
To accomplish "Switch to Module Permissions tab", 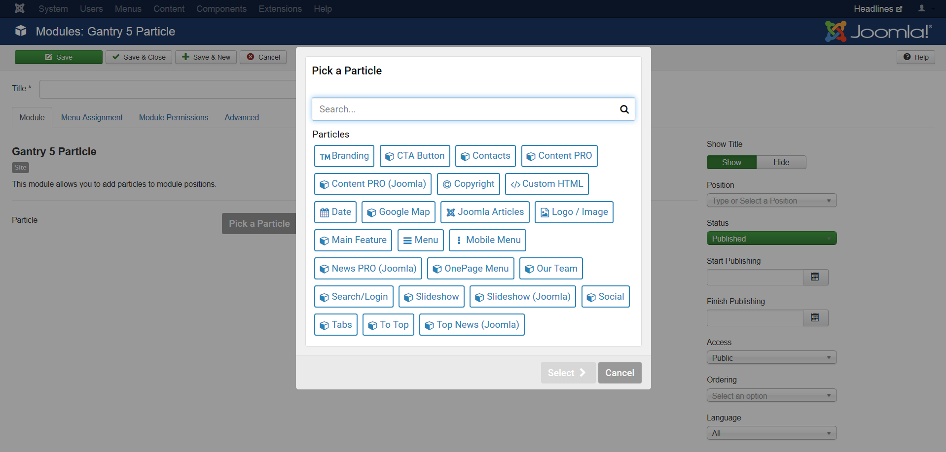I will (x=174, y=118).
